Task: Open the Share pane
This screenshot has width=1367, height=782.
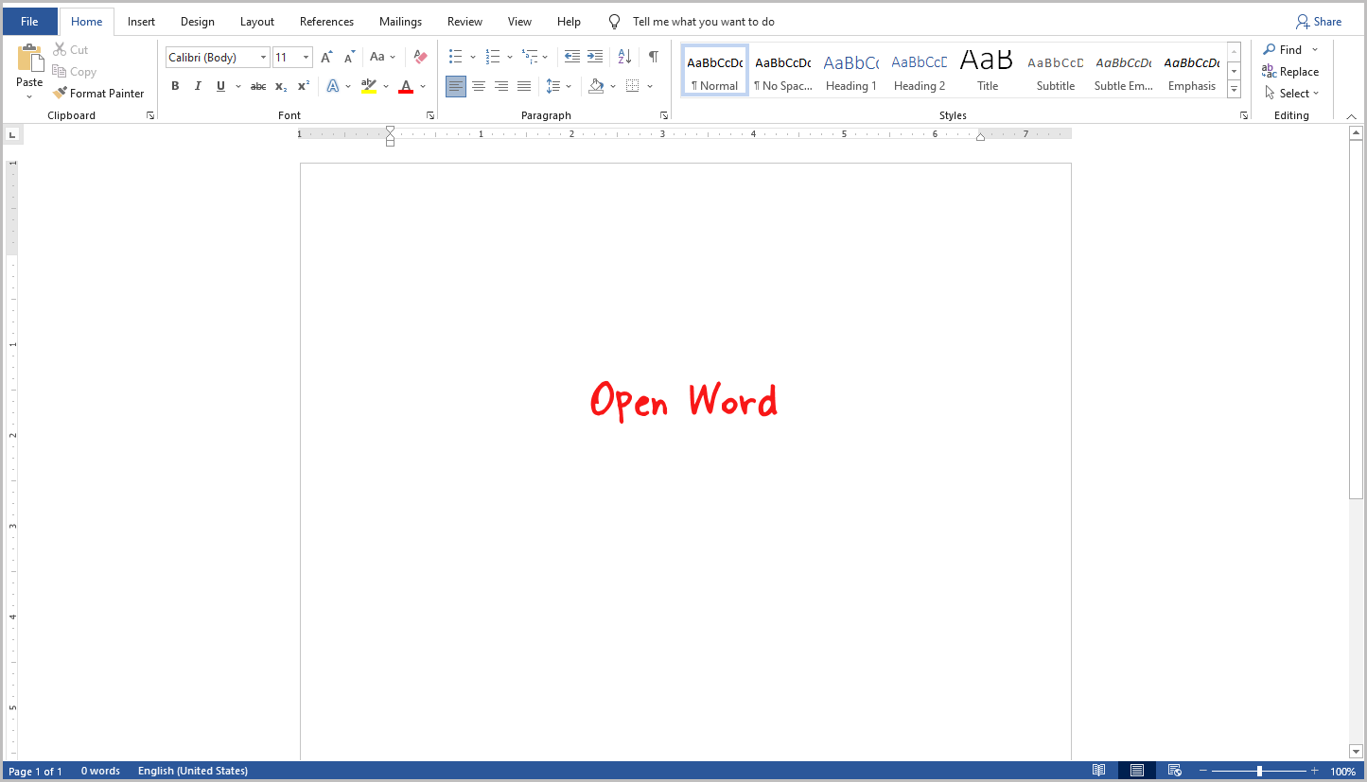Action: pyautogui.click(x=1320, y=21)
